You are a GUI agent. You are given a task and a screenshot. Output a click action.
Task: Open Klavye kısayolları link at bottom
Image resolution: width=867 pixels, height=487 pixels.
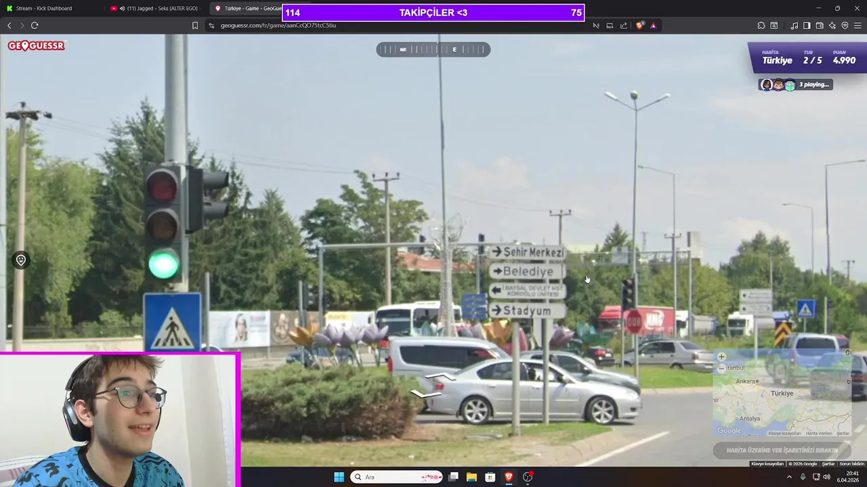coord(767,464)
